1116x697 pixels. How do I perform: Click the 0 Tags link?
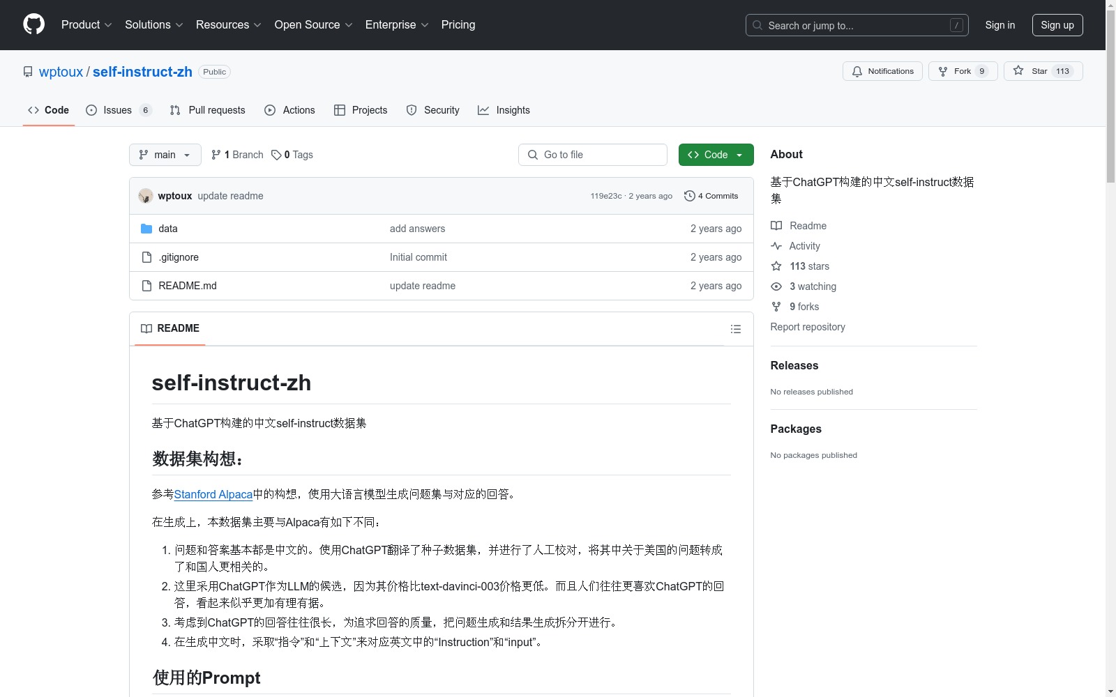(292, 155)
